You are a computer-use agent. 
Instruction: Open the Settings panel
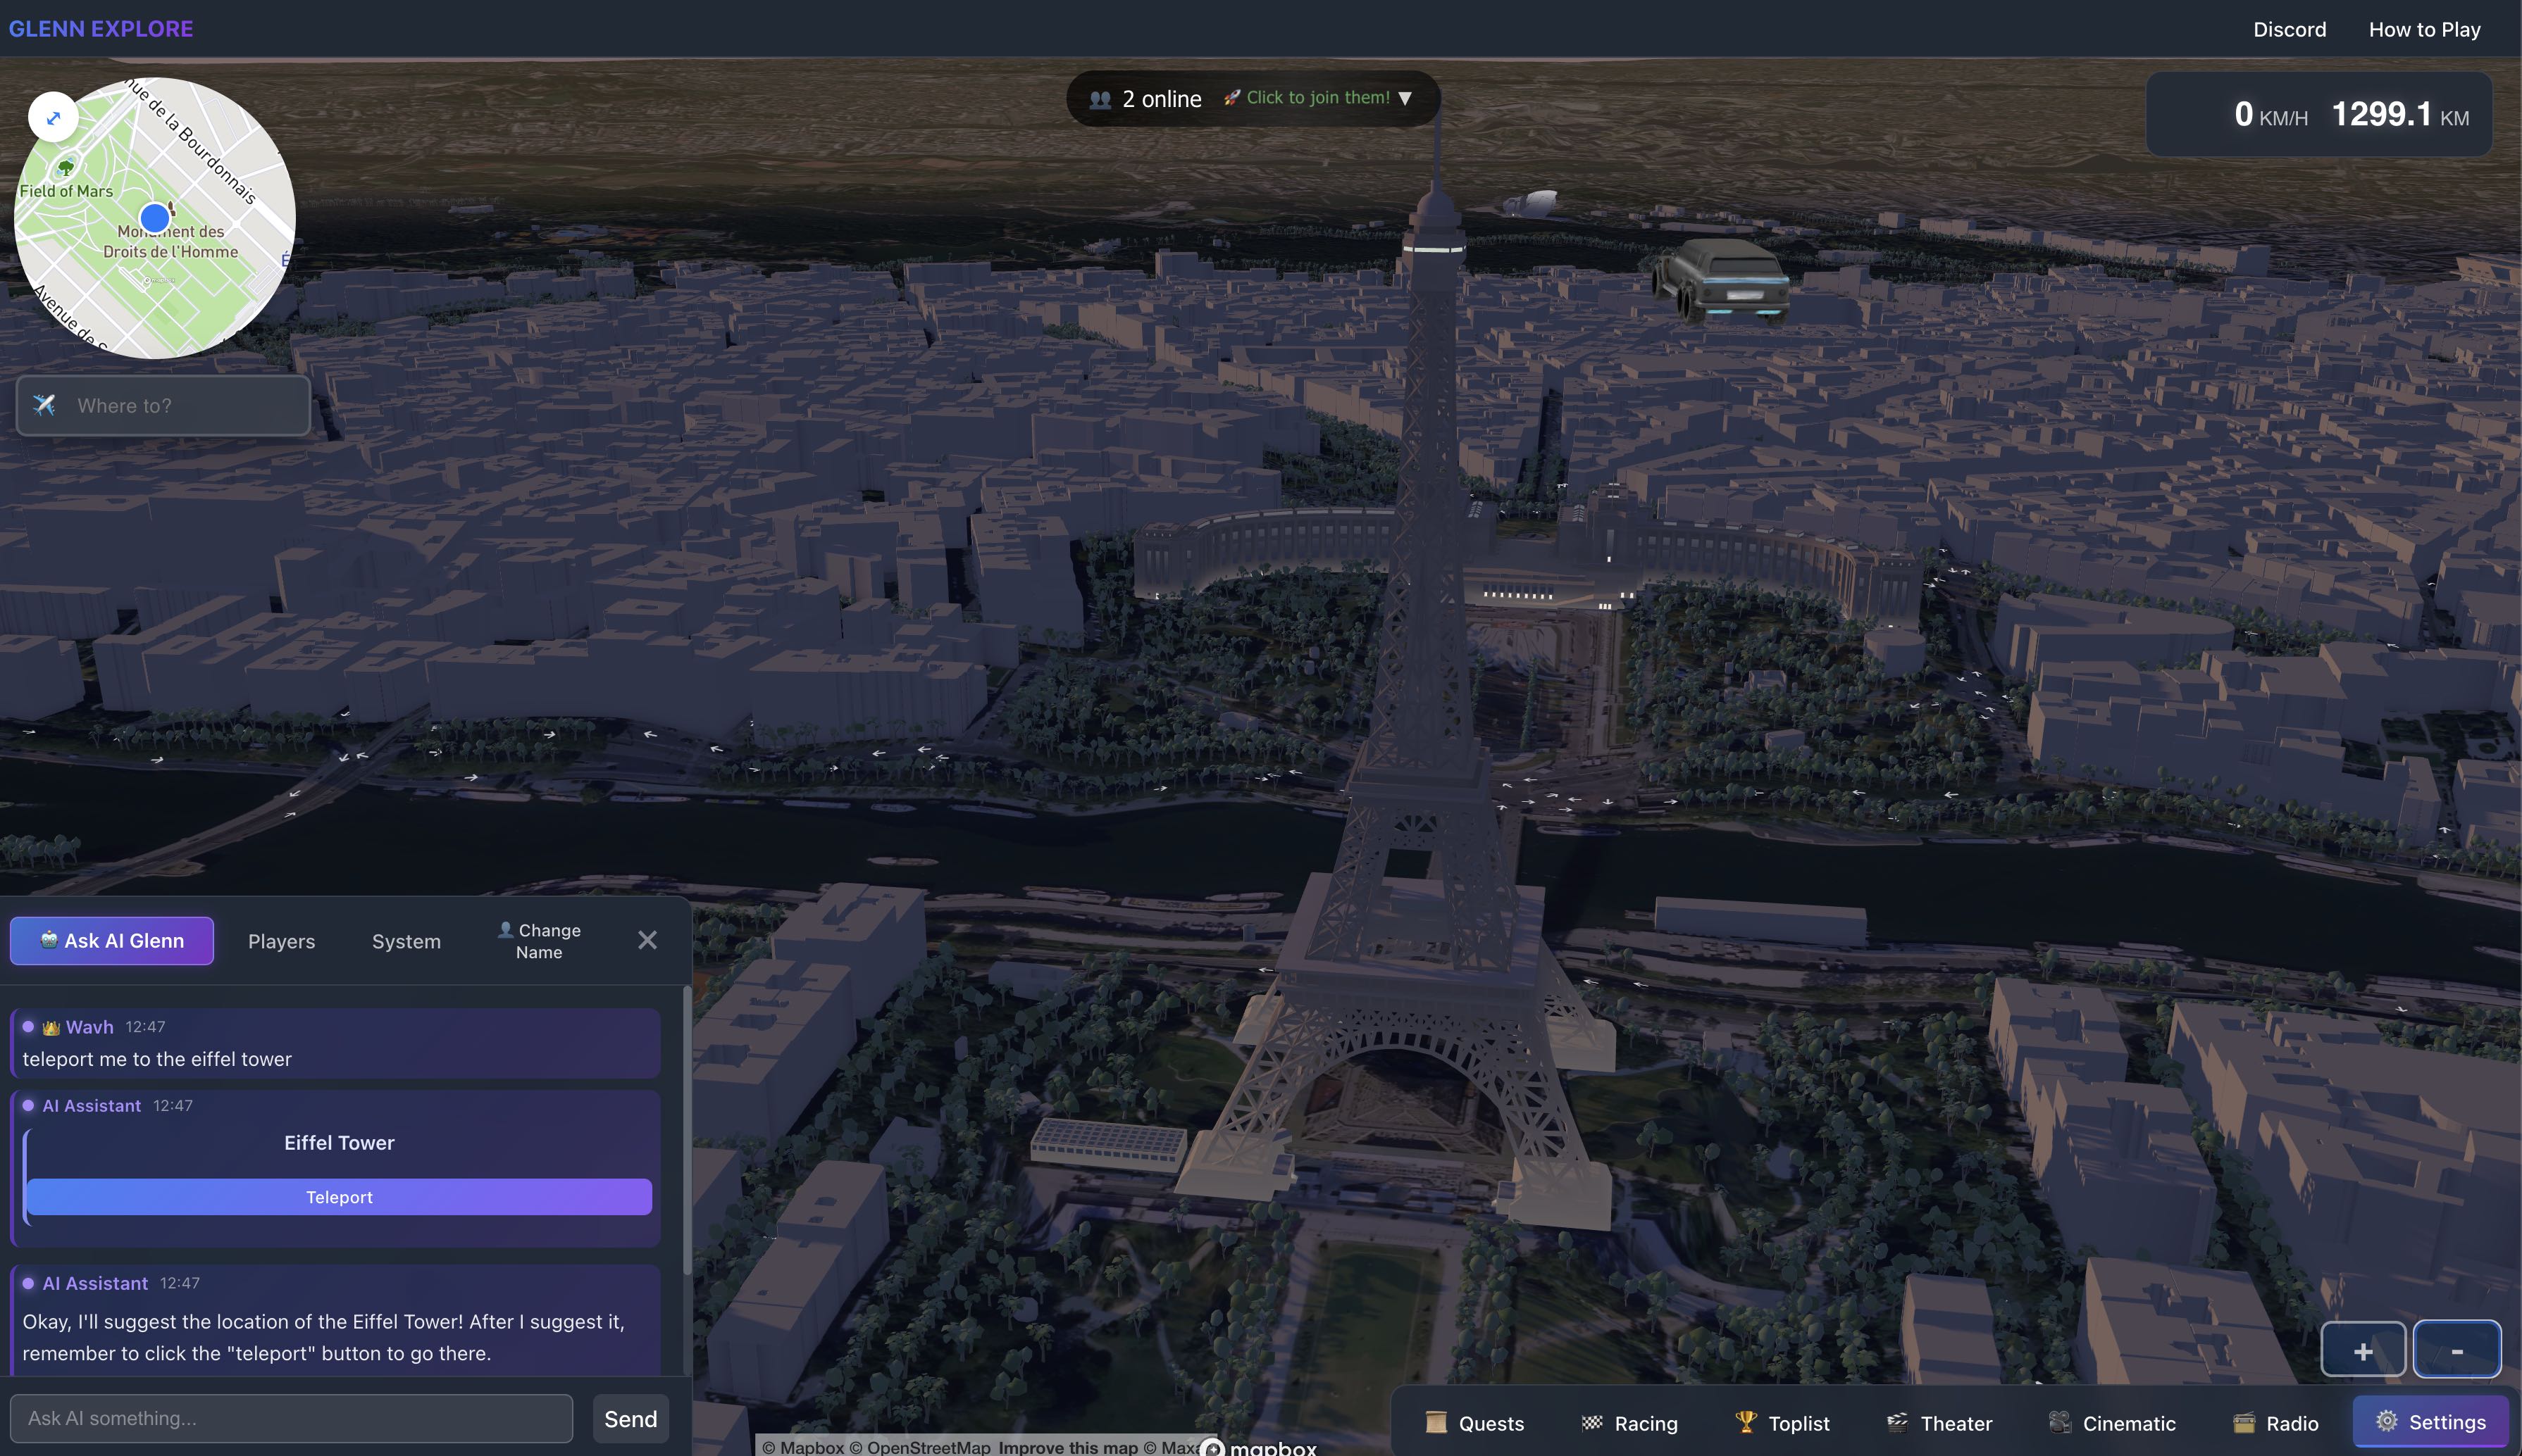2431,1420
